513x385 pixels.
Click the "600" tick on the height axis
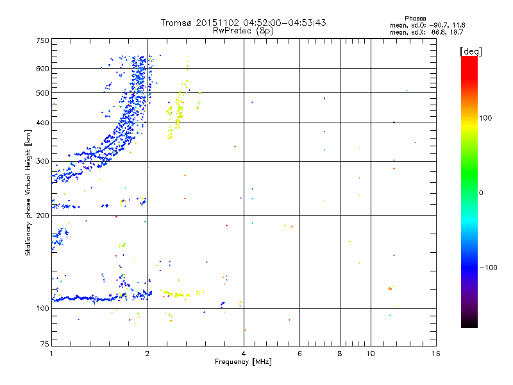point(42,69)
